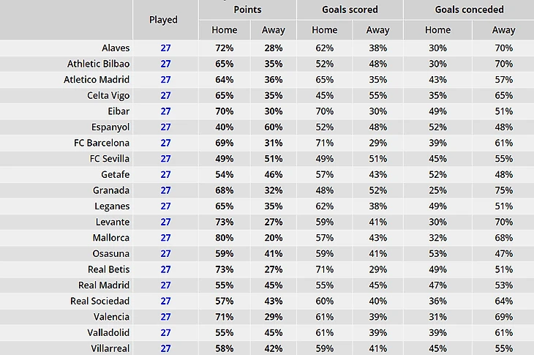Click the Home subheader under Points
534x355 pixels.
point(225,30)
